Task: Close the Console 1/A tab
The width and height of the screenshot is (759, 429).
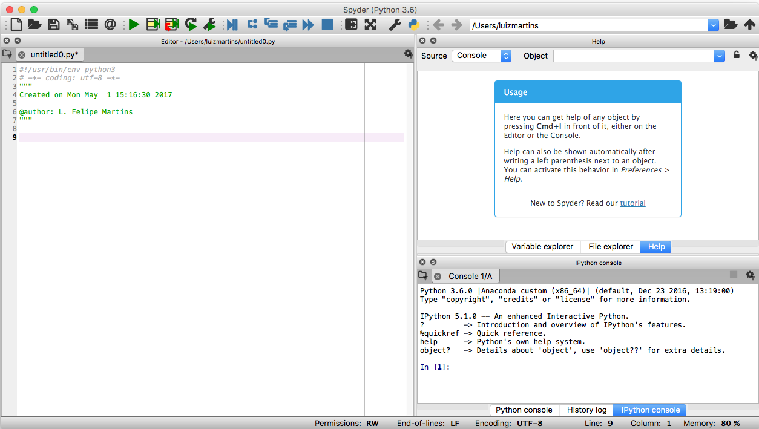Action: [438, 277]
